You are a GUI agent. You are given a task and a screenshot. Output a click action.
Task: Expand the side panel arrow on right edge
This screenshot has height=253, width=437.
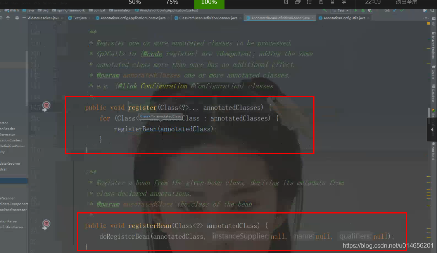click(432, 130)
